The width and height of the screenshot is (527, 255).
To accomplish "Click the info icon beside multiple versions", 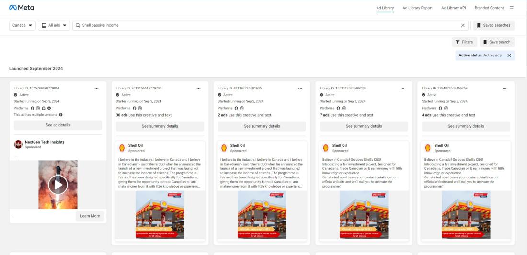I will click(x=61, y=115).
